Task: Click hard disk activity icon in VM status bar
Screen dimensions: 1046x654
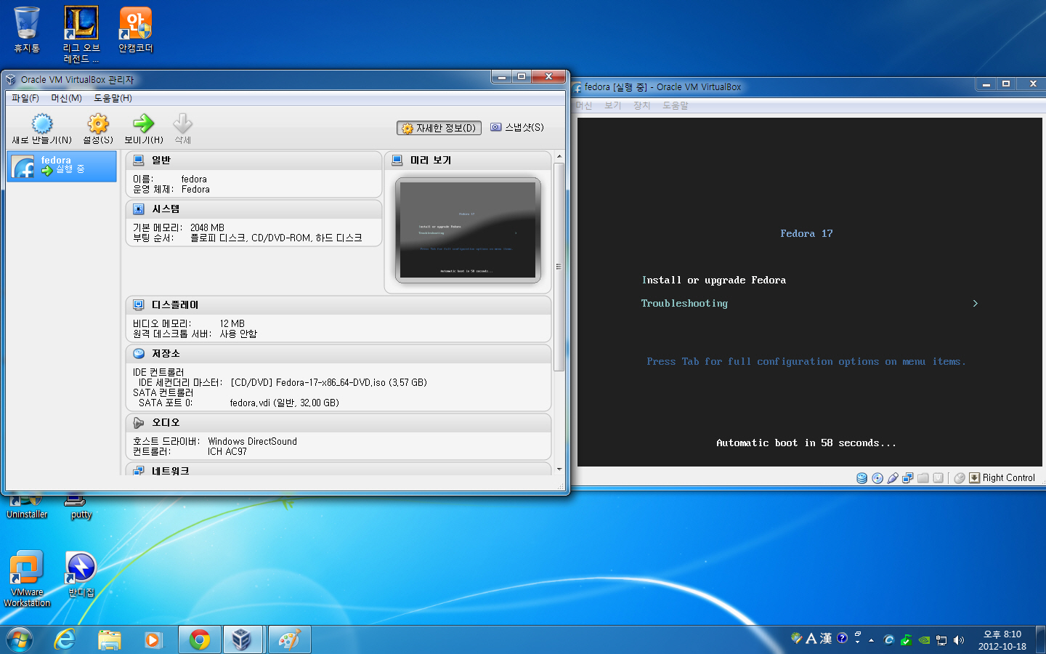Action: 861,478
